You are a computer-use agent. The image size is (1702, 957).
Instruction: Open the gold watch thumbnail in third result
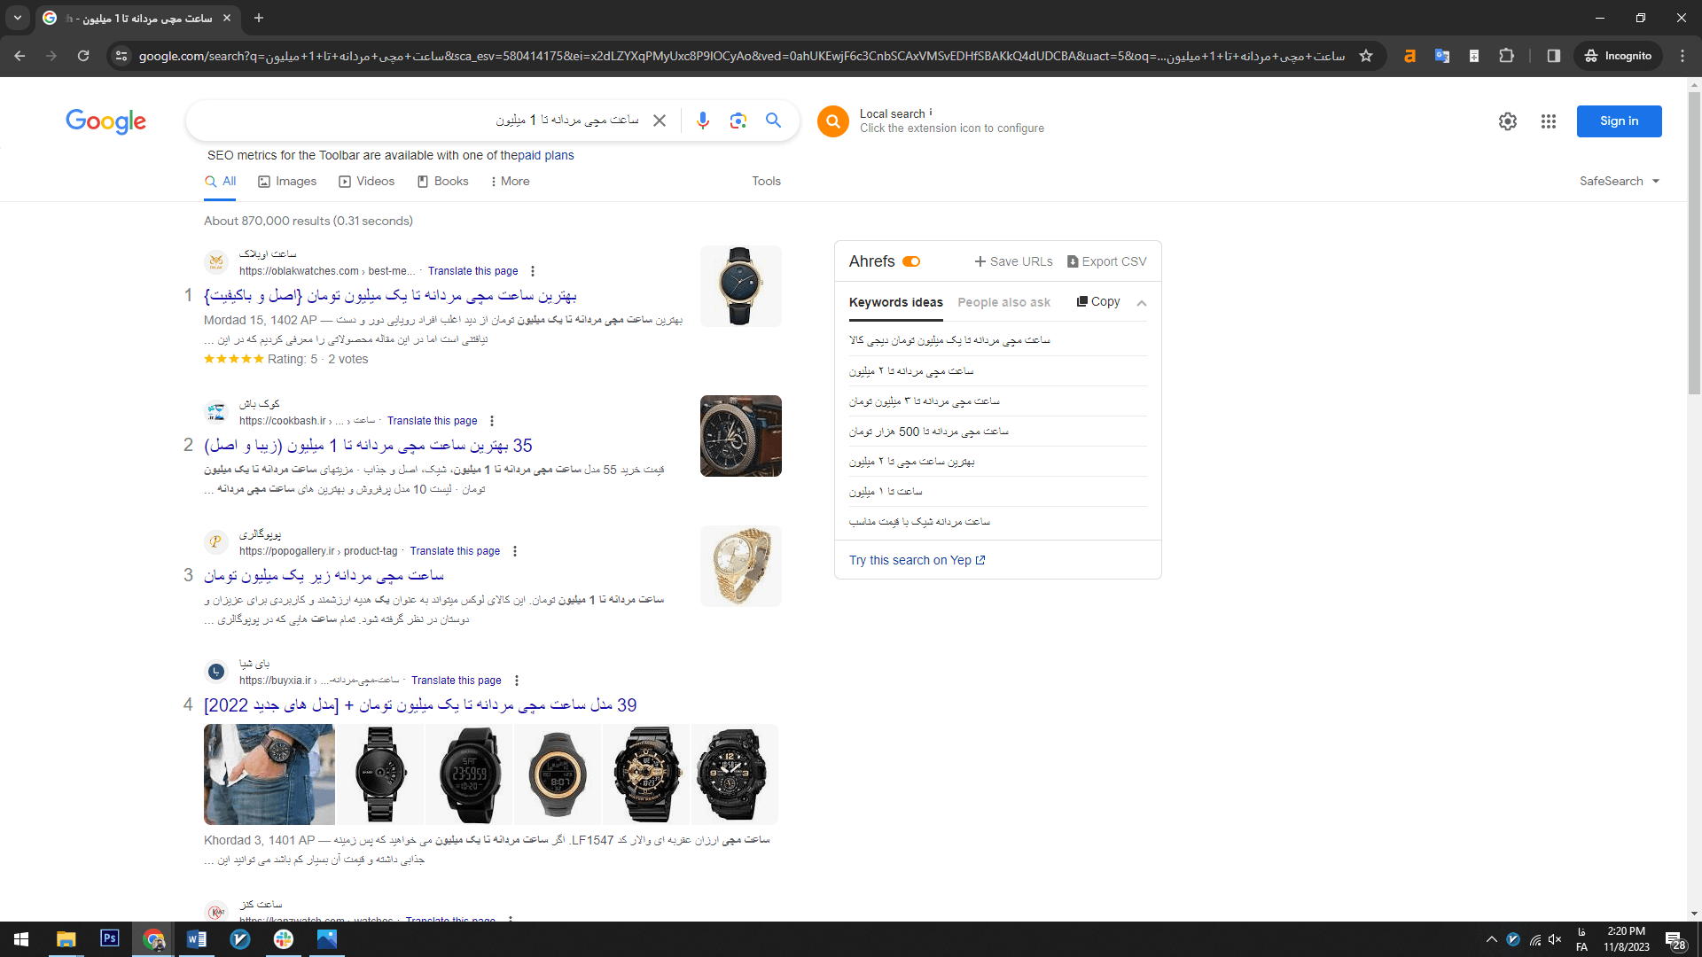pyautogui.click(x=740, y=566)
